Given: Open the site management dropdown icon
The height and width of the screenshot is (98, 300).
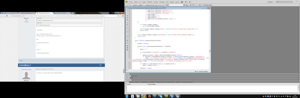Looking at the screenshot, I should [190, 2].
